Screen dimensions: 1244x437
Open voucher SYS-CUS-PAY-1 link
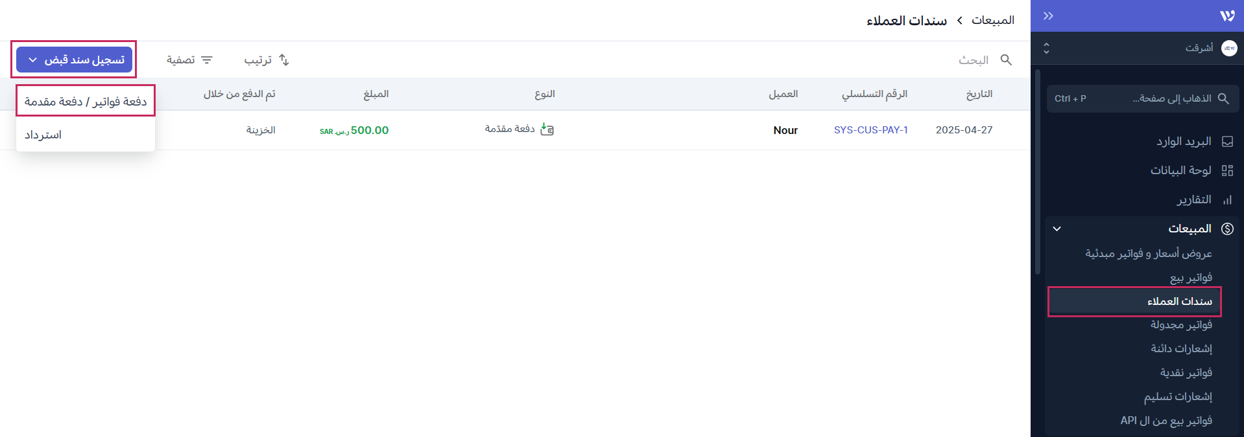click(x=870, y=130)
